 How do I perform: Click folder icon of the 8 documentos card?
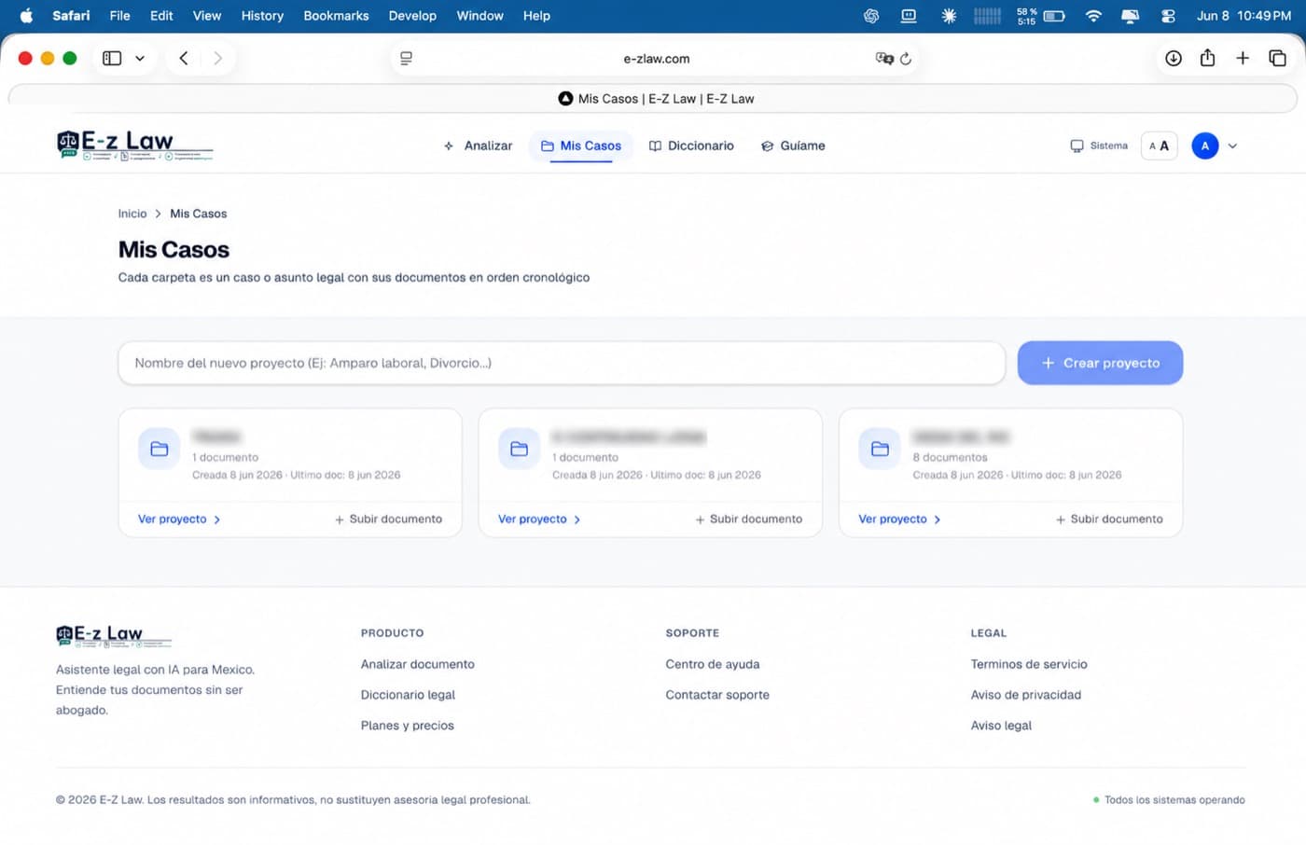coord(880,449)
